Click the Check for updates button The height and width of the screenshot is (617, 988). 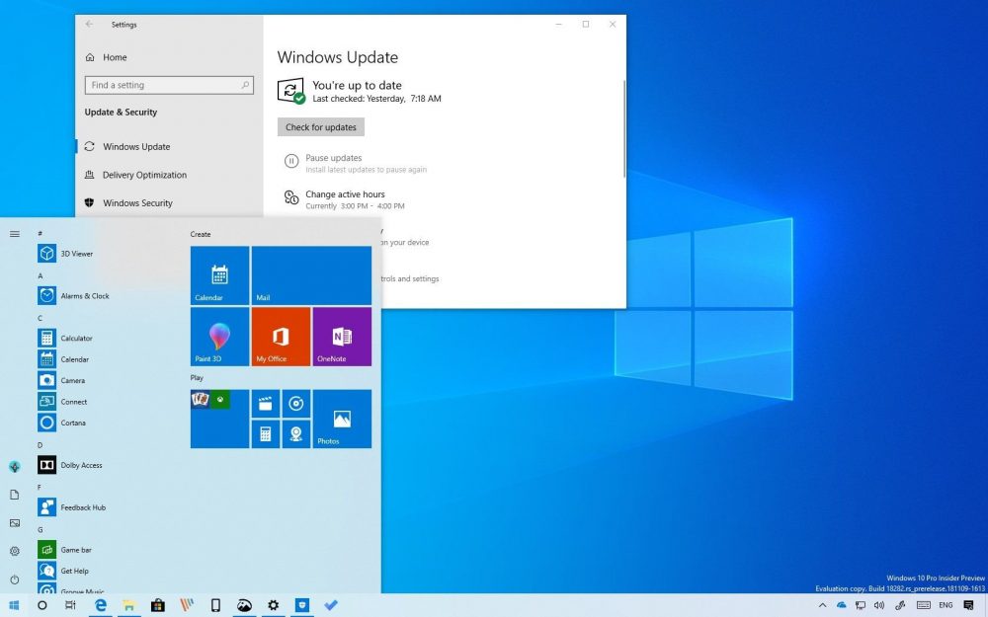click(320, 126)
